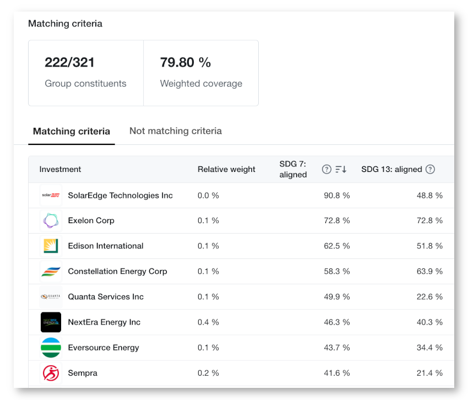
Task: Open SolarEdge Technologies Inc investment
Action: [x=120, y=196]
